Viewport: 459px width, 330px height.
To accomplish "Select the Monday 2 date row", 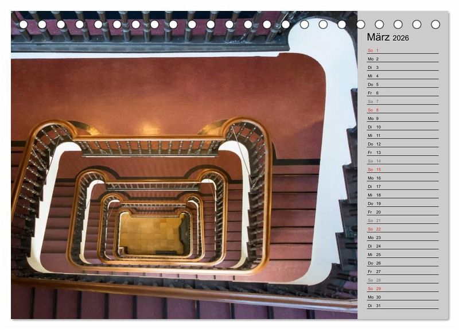I will 402,59.
